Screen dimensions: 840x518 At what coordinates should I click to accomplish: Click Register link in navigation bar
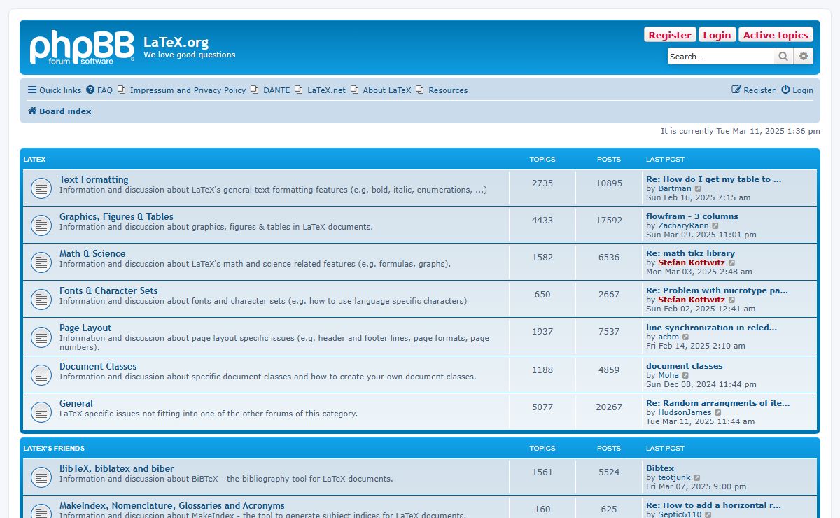click(x=753, y=90)
